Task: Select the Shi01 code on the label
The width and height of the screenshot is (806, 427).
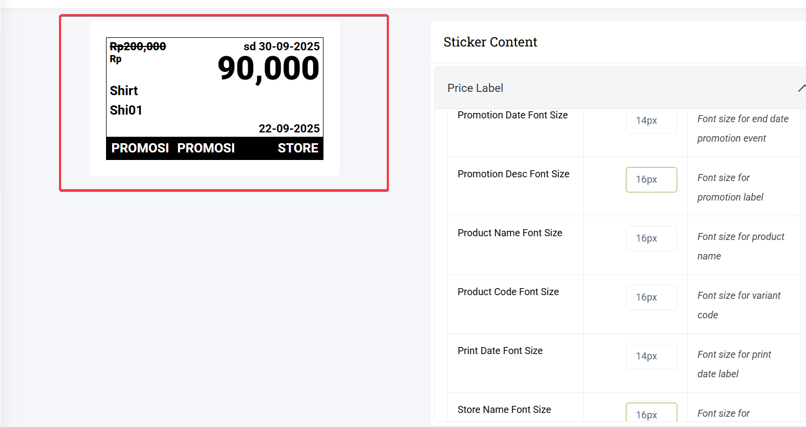Action: pos(126,110)
